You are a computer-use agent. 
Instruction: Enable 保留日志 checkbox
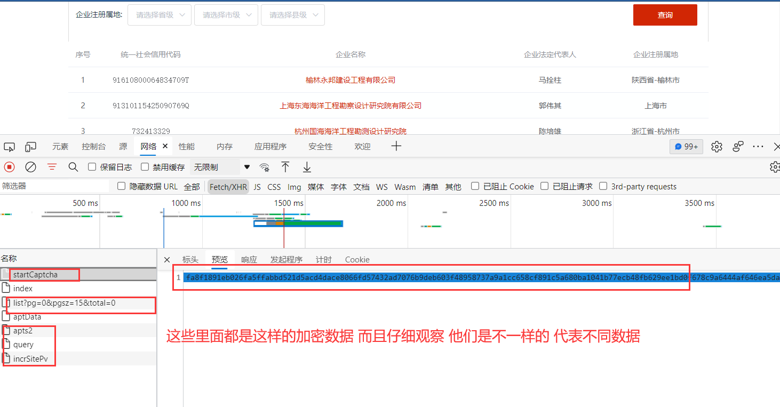92,167
